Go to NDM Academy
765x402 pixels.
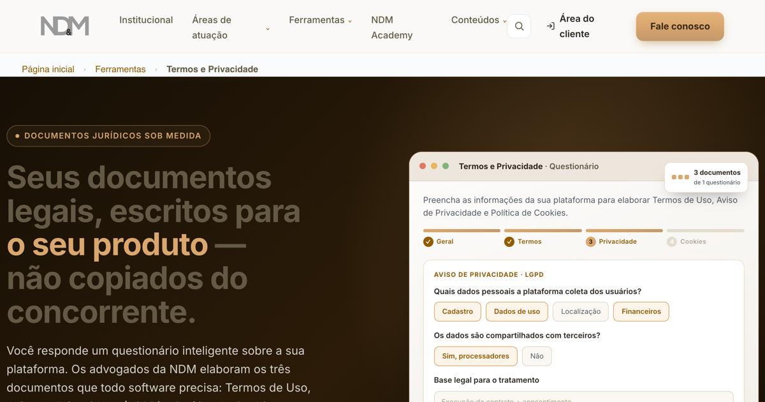pyautogui.click(x=392, y=27)
